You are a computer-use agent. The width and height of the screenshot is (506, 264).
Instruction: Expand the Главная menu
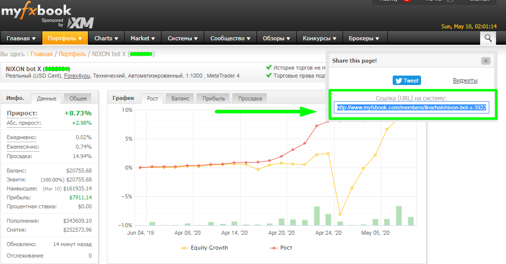point(21,38)
